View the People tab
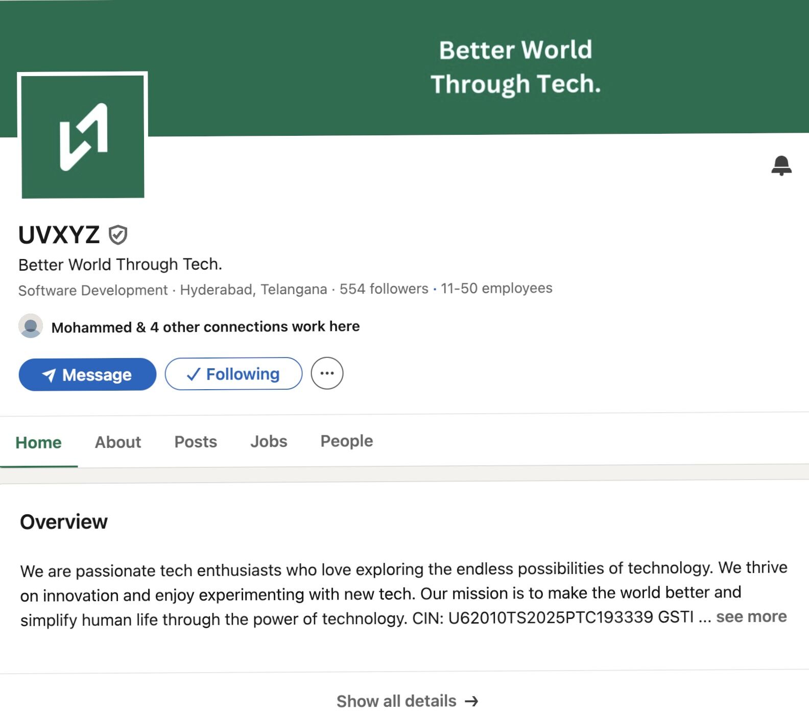809x714 pixels. 347,441
